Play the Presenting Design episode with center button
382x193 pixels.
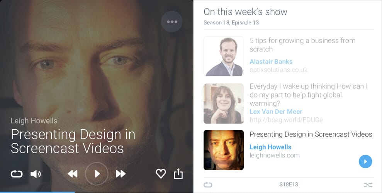[97, 174]
